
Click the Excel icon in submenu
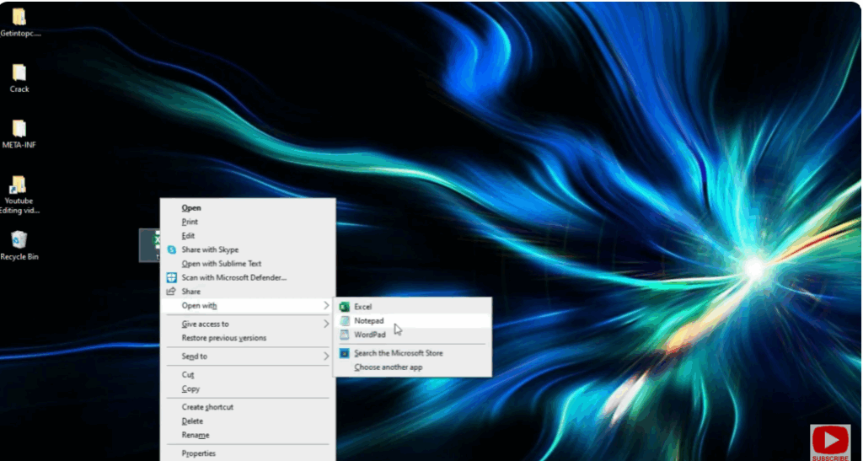(345, 307)
